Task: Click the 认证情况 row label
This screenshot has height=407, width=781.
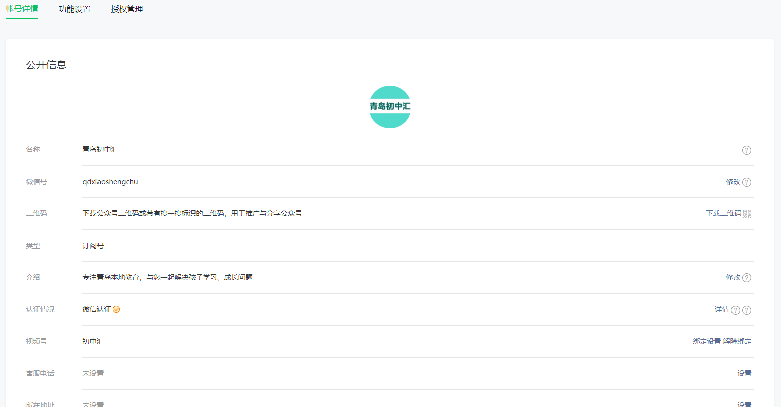Action: click(40, 309)
